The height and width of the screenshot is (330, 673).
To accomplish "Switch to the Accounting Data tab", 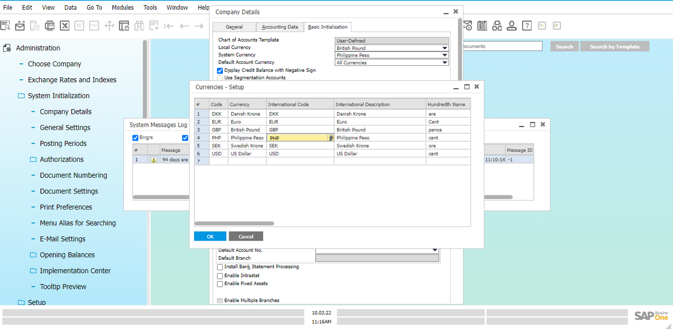I will [x=280, y=27].
